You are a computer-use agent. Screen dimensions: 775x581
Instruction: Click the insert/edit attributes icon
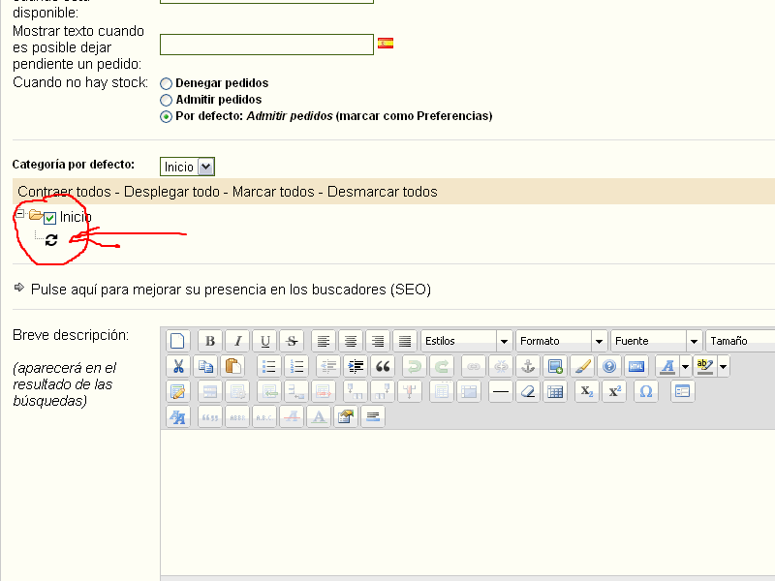(346, 417)
